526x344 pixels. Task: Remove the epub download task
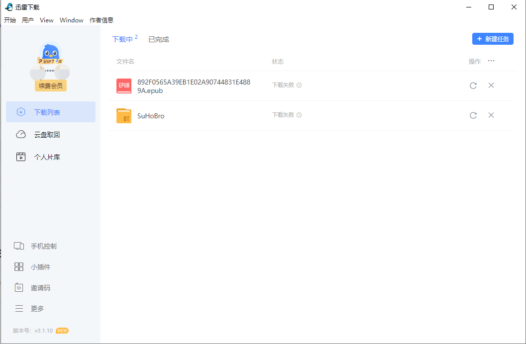pyautogui.click(x=491, y=86)
